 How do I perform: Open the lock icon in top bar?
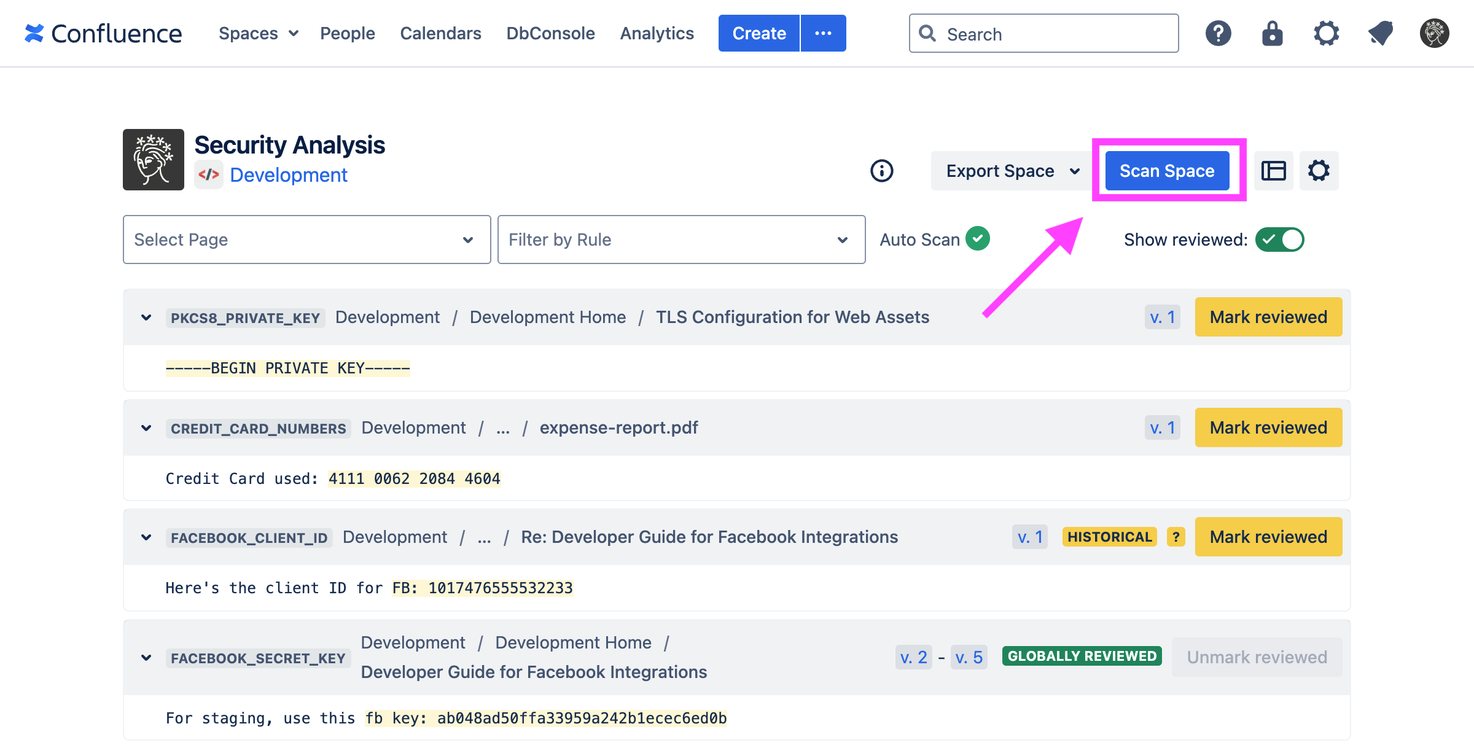point(1272,33)
